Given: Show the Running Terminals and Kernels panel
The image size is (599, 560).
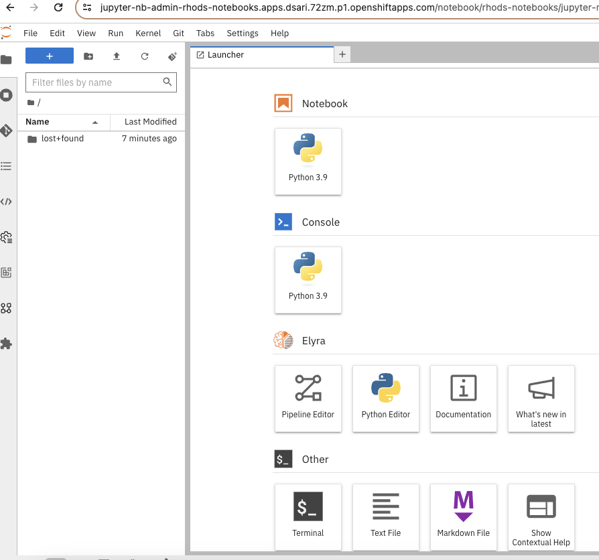Looking at the screenshot, I should pos(7,94).
